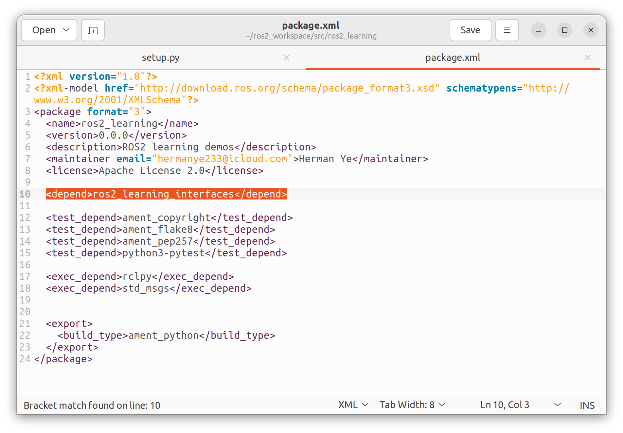Click line number 10 in the gutter
The width and height of the screenshot is (623, 433).
[x=25, y=194]
